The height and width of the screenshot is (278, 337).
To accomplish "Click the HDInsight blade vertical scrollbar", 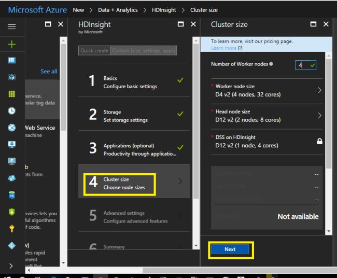I will [196, 121].
